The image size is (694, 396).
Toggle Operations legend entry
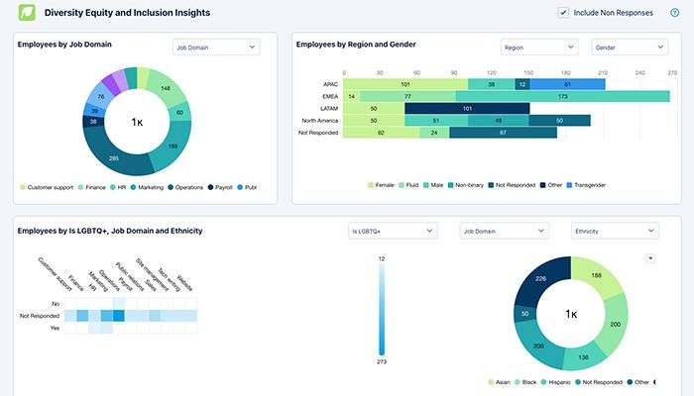click(x=185, y=187)
